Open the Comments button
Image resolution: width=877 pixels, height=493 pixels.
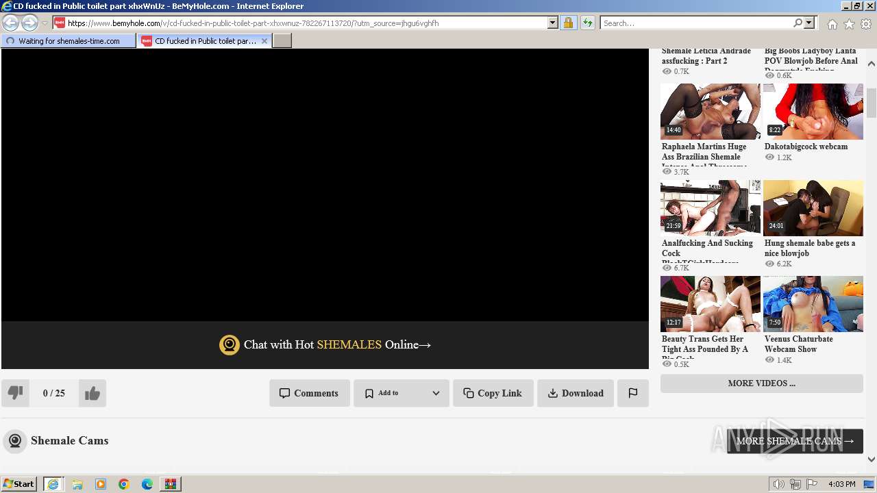click(x=310, y=393)
